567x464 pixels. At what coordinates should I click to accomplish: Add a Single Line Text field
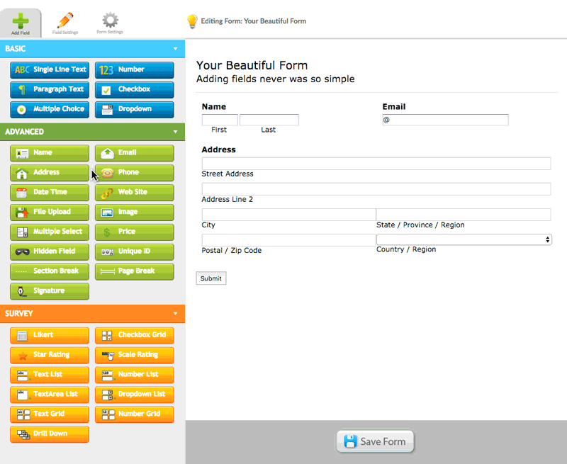pyautogui.click(x=50, y=69)
